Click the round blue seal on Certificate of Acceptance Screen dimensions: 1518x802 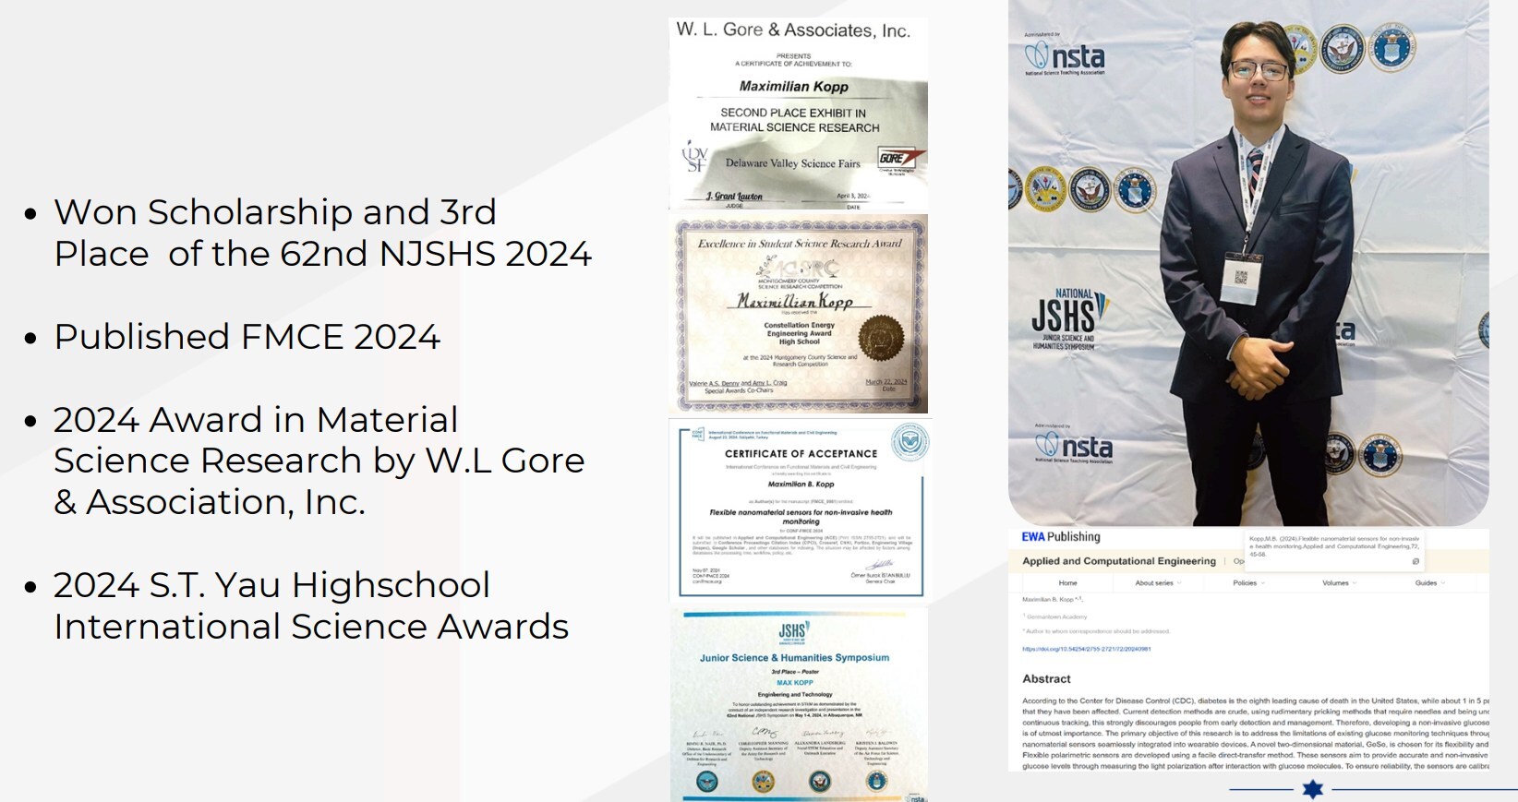point(910,442)
